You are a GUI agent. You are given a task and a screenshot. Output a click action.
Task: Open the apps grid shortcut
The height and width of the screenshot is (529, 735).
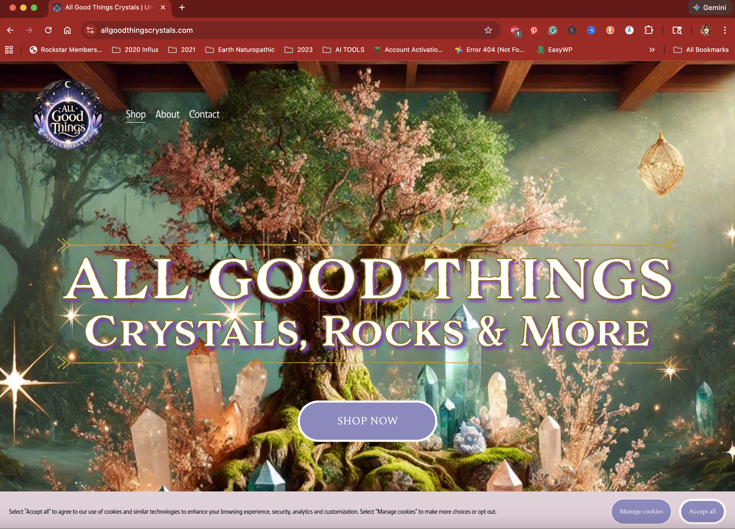pos(9,50)
